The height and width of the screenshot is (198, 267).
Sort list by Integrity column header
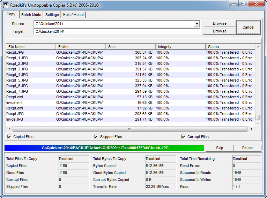(181, 47)
